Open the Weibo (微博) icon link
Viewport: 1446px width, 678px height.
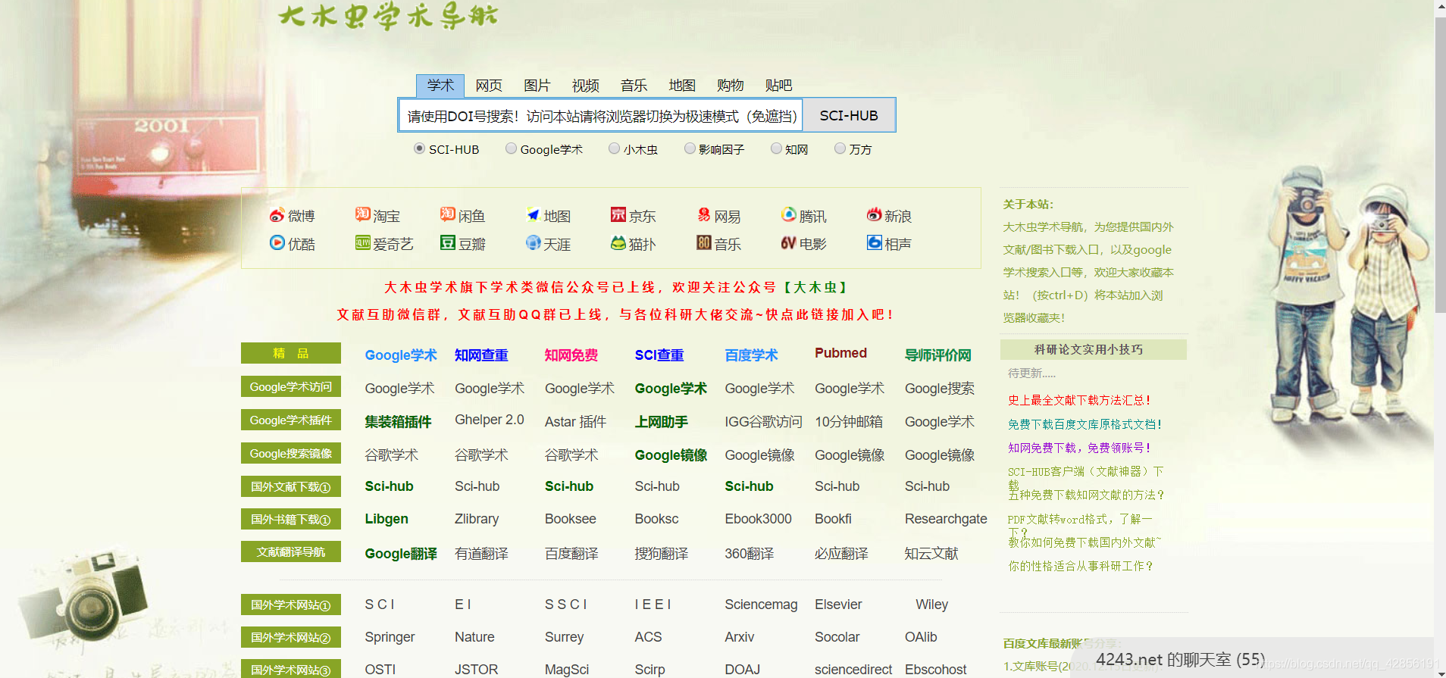277,216
